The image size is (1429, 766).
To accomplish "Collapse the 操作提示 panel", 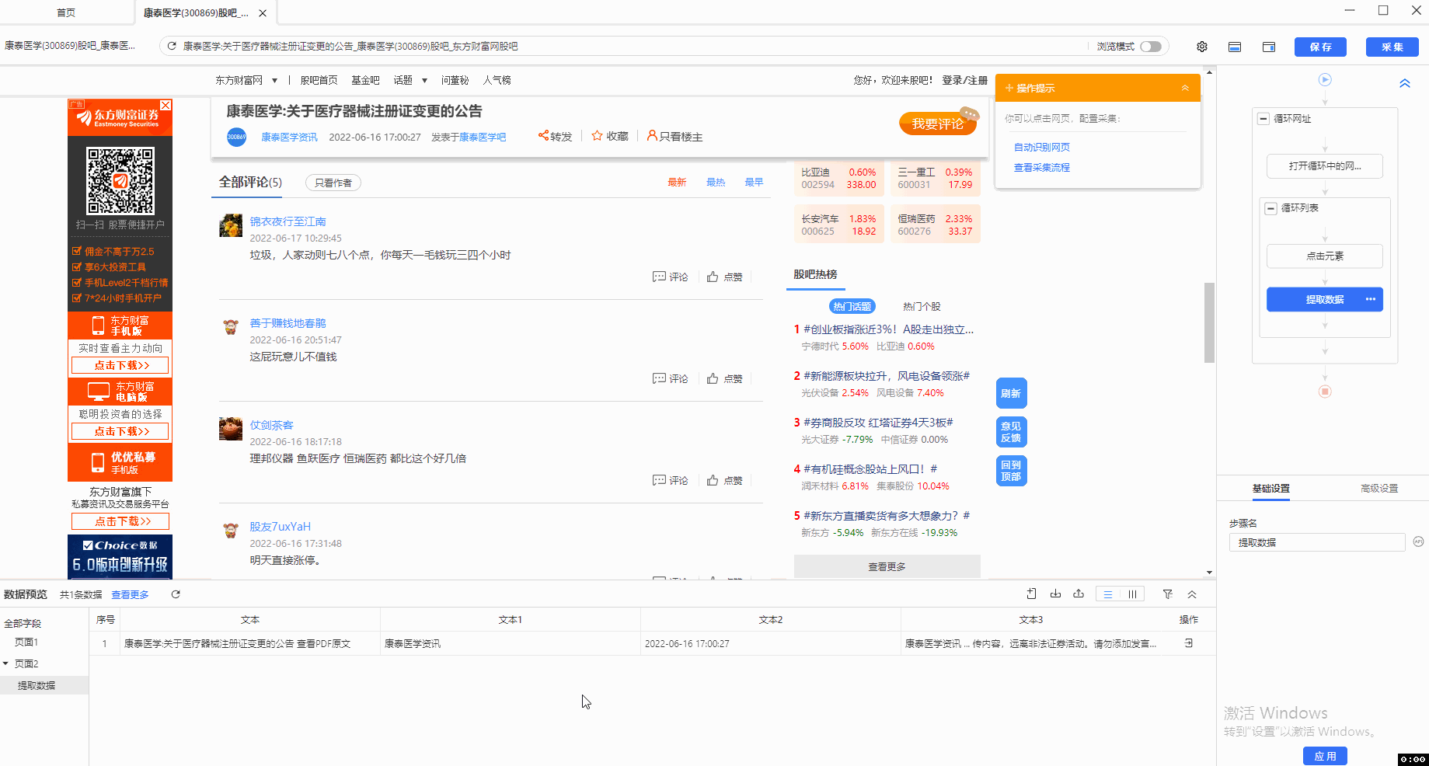I will [1185, 88].
